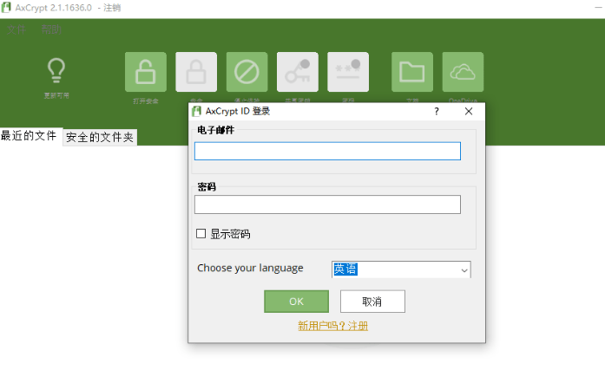The height and width of the screenshot is (370, 605).
Task: Close the AxCrypt ID login dialog
Action: point(469,111)
